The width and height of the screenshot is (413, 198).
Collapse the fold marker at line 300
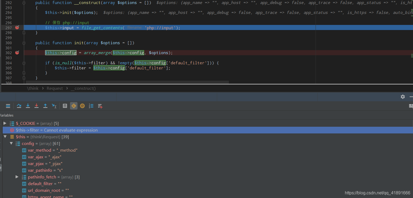(24, 43)
